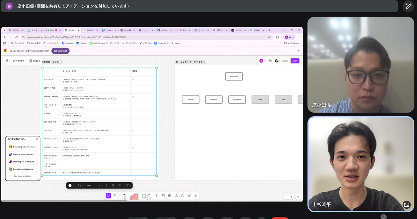Expand the text alignment dropdown

(x=128, y=186)
